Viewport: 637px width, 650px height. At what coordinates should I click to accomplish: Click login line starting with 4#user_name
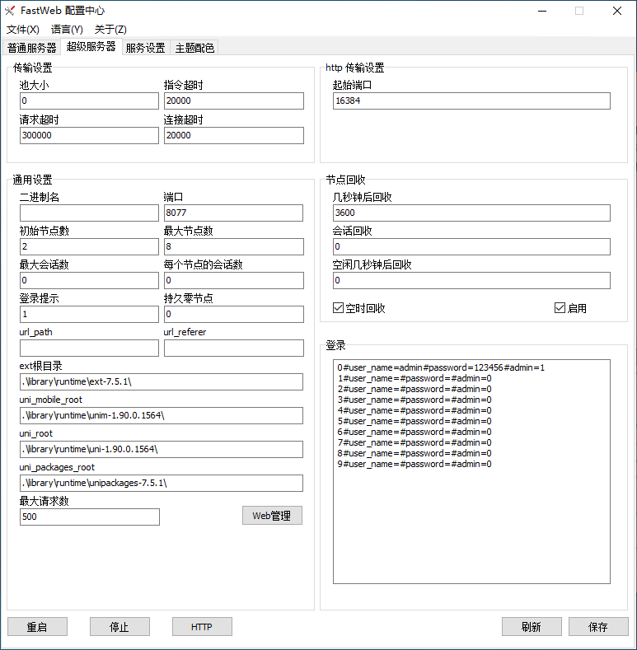coord(415,410)
